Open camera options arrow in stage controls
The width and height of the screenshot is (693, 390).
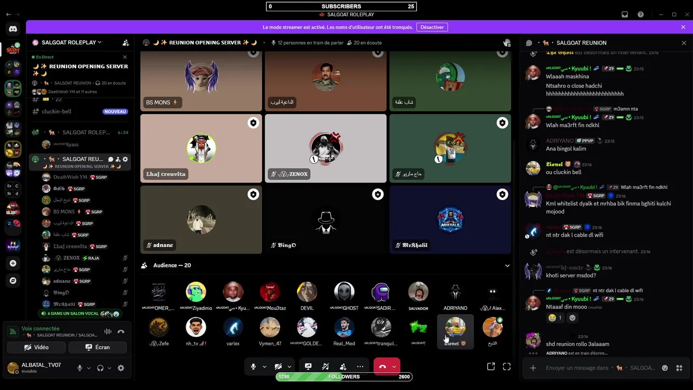[289, 367]
